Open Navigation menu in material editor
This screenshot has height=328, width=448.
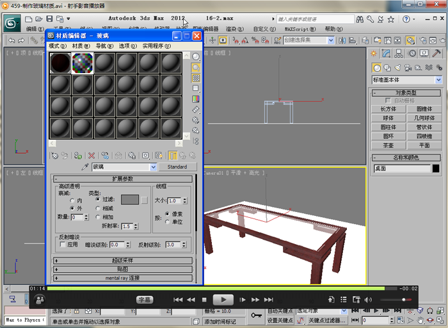point(104,46)
